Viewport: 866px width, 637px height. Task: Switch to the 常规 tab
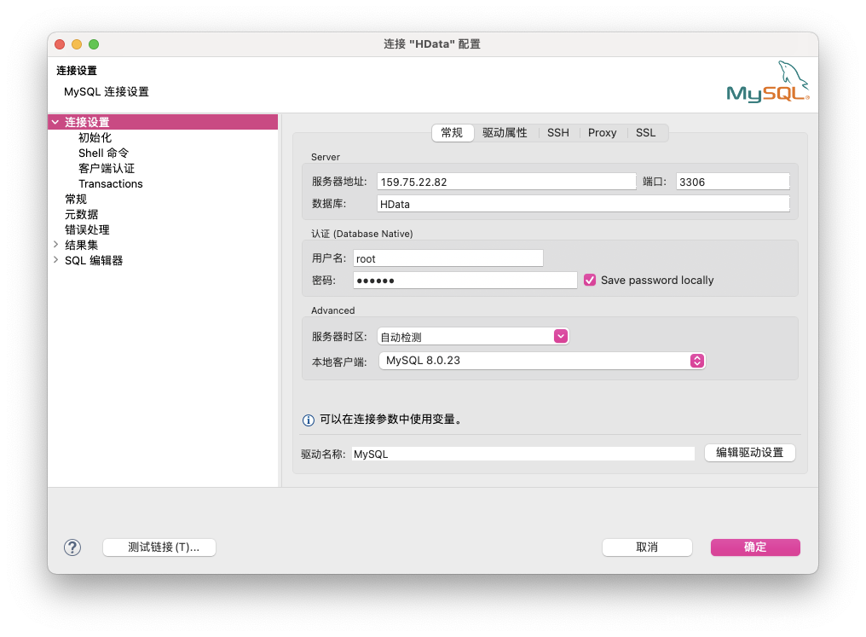[x=452, y=132]
